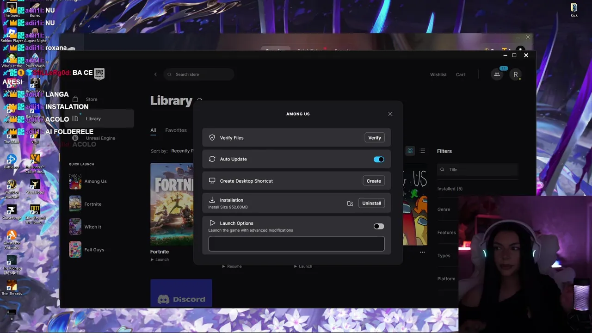Select the All library tab

coord(153,130)
